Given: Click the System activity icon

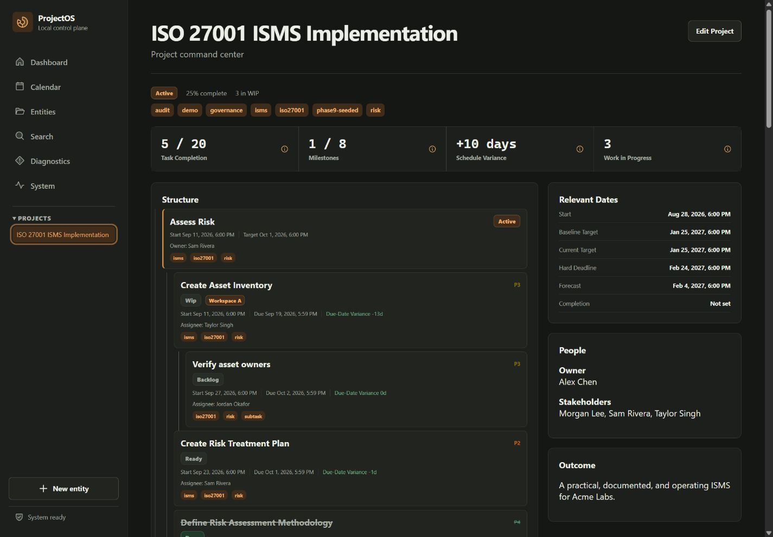Looking at the screenshot, I should 20,186.
